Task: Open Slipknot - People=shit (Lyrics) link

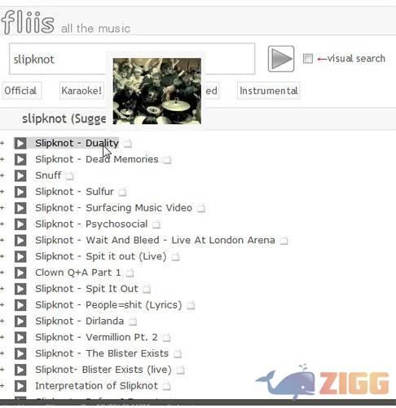Action: [x=108, y=305]
